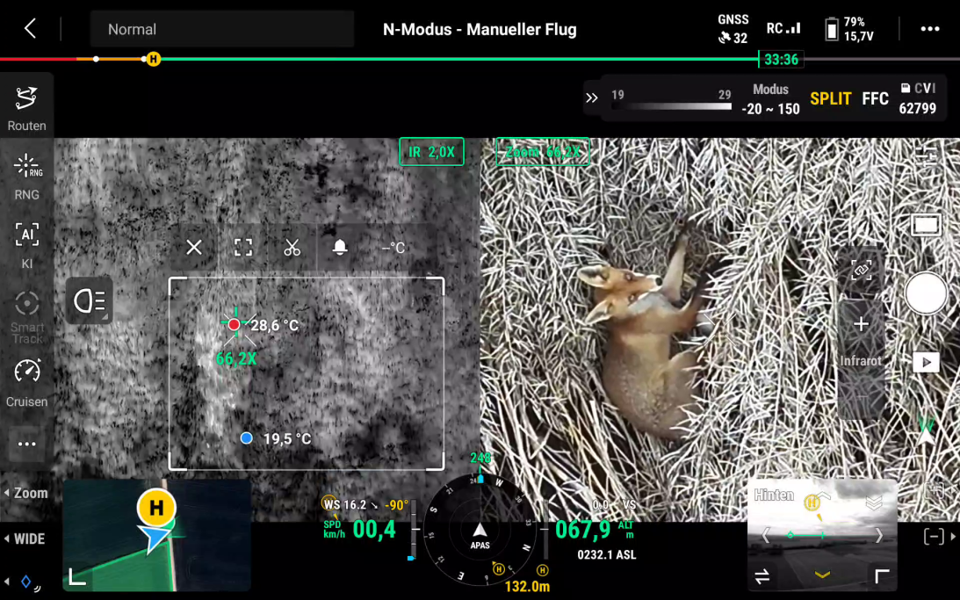Expand the thermal palette bar with double chevron
This screenshot has width=960, height=600.
592,98
